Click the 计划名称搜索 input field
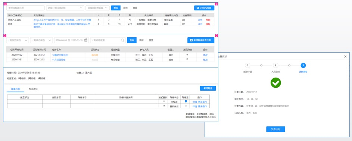352x141 pixels. (x=108, y=40)
